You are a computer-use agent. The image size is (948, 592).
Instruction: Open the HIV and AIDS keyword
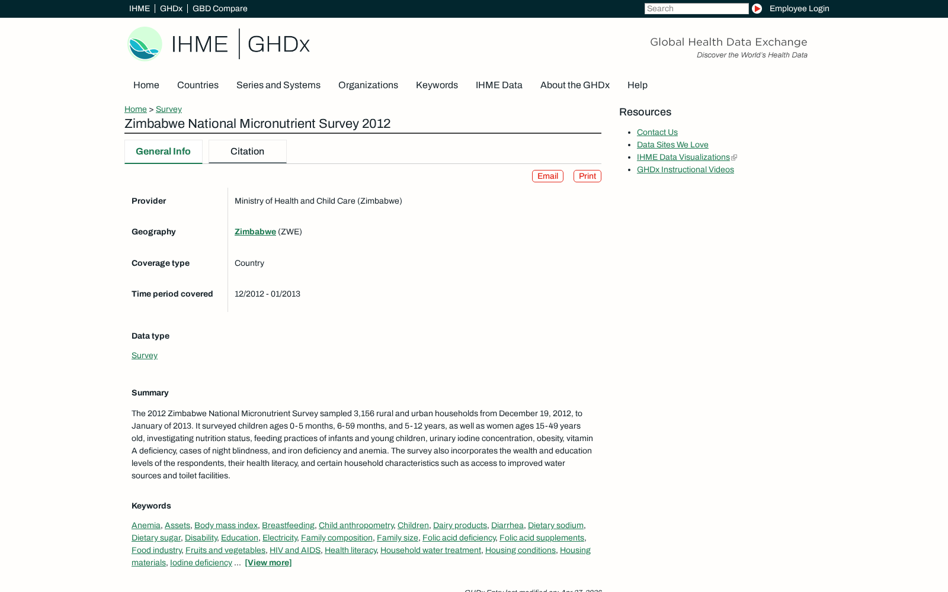click(295, 551)
